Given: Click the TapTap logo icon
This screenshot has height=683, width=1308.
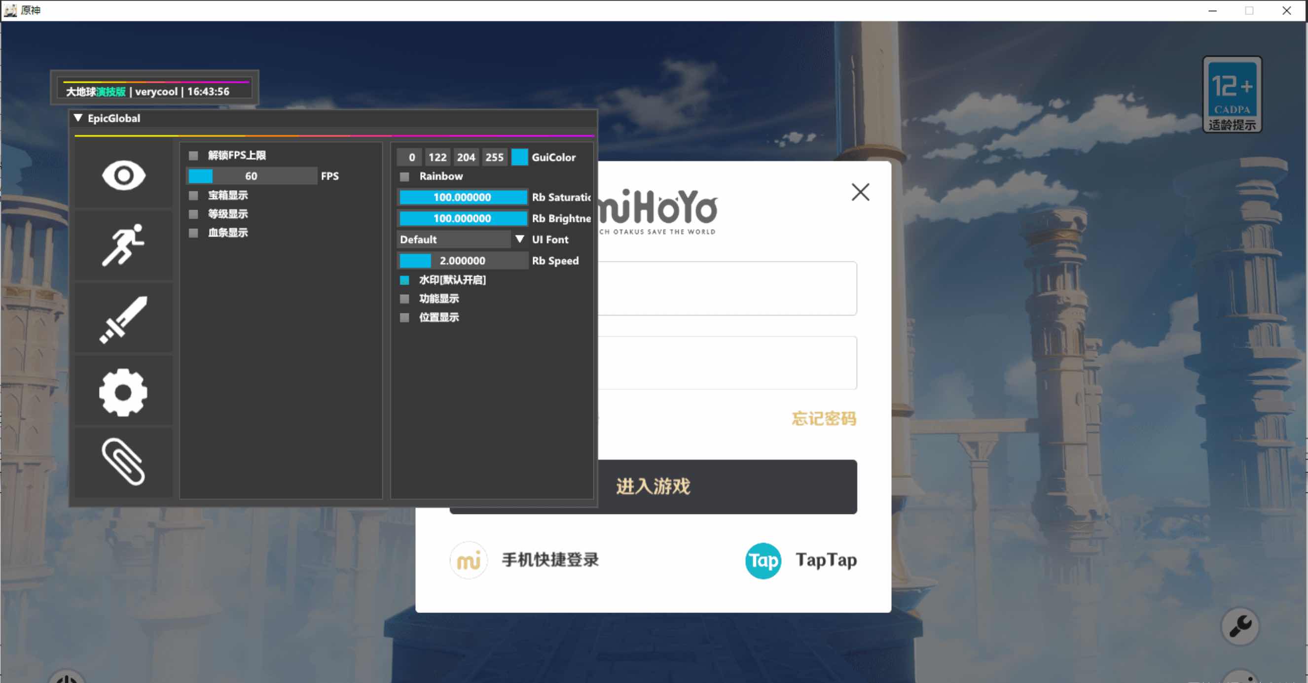Looking at the screenshot, I should click(763, 561).
